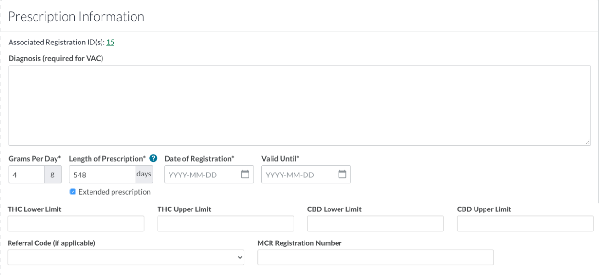The height and width of the screenshot is (275, 599).
Task: Select the CBD Lower Limit field
Action: pos(375,224)
